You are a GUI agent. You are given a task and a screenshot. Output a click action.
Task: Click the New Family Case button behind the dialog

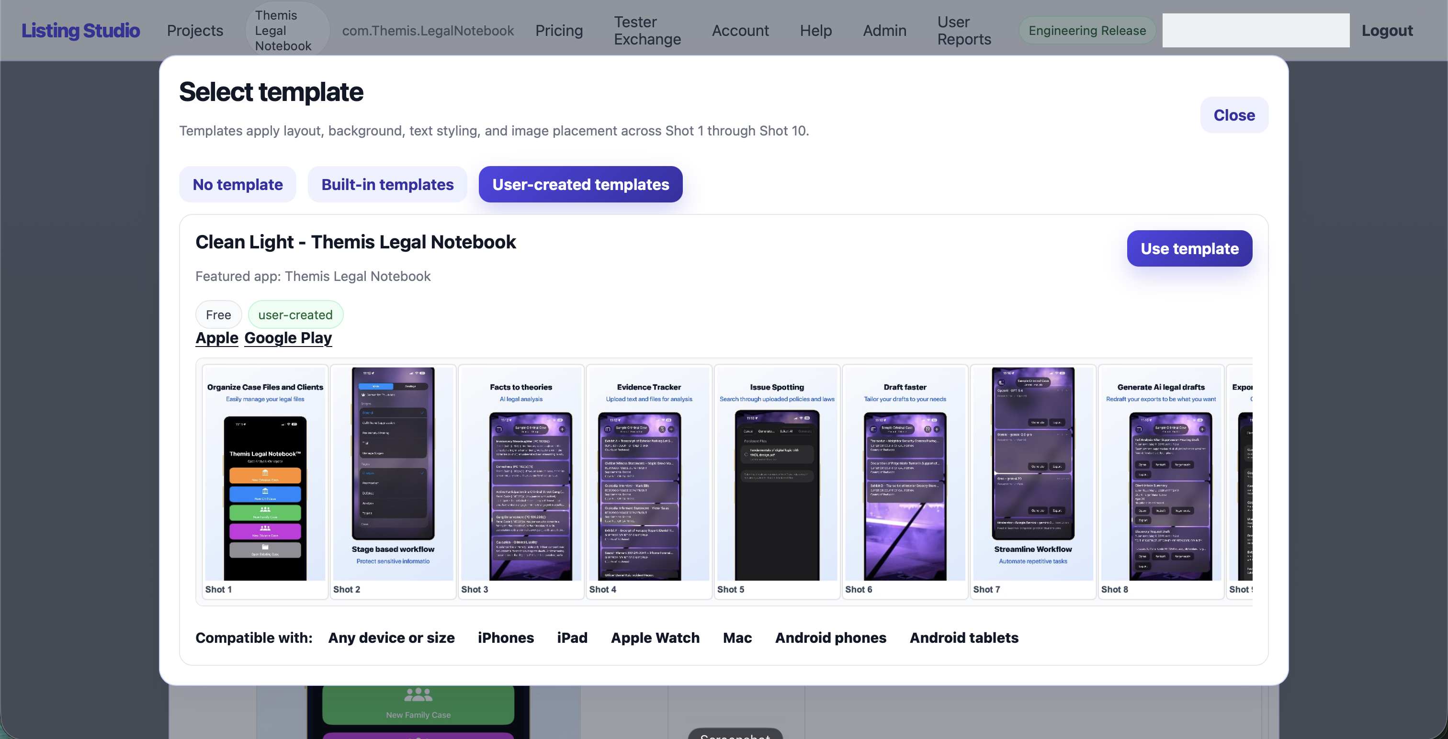tap(418, 705)
